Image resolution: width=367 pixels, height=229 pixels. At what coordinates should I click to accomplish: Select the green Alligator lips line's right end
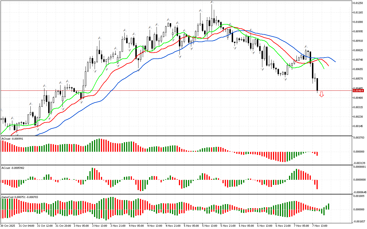coord(324,69)
